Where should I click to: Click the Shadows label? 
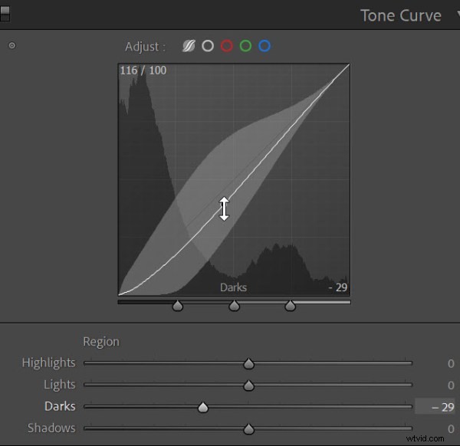51,428
